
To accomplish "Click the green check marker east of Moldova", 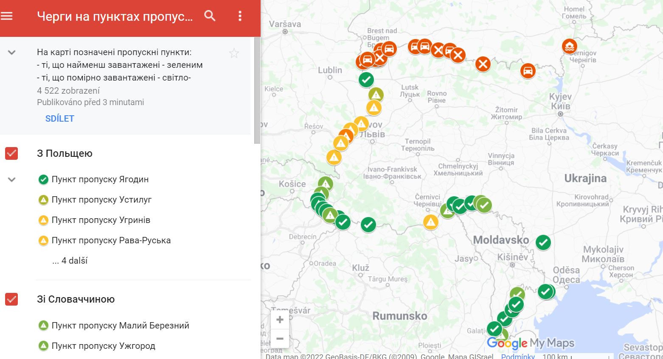I will 543,242.
